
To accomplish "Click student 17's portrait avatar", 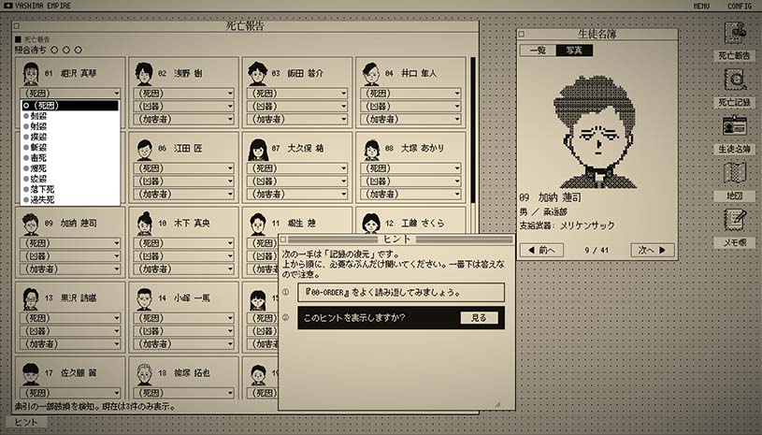I will point(31,374).
